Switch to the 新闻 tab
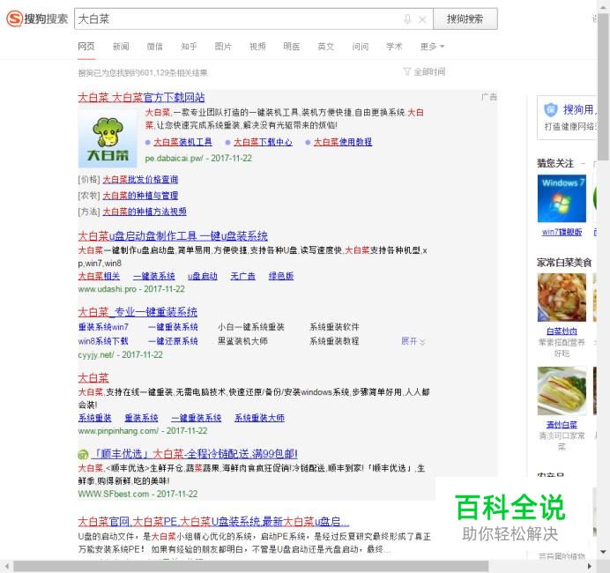The width and height of the screenshot is (610, 573). pyautogui.click(x=121, y=47)
